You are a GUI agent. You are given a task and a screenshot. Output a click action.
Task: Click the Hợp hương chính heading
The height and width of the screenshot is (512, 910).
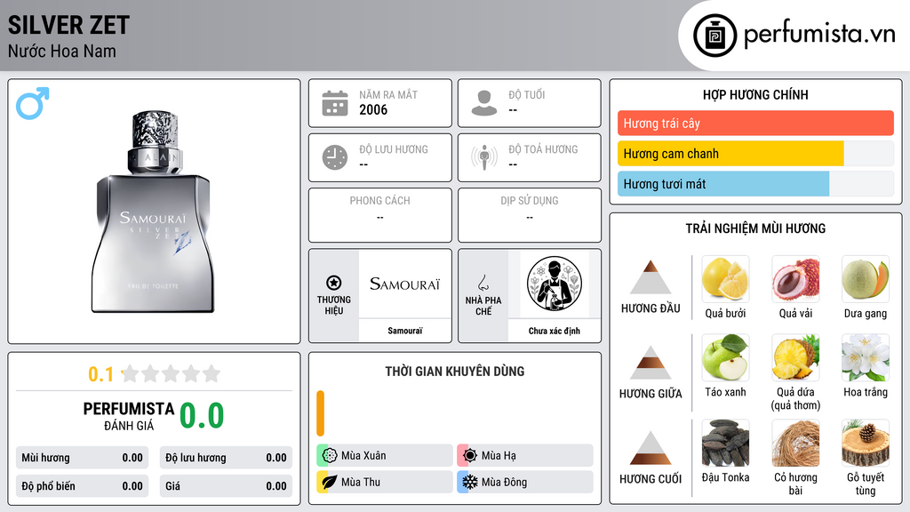[755, 94]
